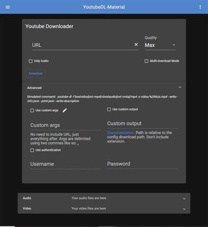Screen dimensions: 208x227
Task: Open the Quality dropdown set to Max
Action: coord(160,45)
